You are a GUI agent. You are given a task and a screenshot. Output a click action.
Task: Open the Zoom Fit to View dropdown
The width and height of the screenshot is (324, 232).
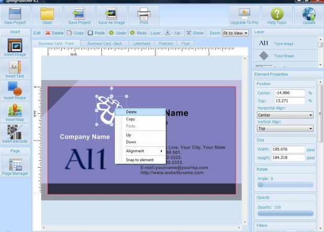click(x=235, y=33)
